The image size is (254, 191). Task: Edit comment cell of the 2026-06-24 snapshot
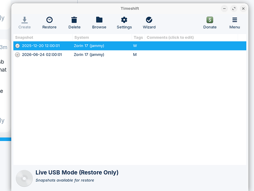point(191,55)
